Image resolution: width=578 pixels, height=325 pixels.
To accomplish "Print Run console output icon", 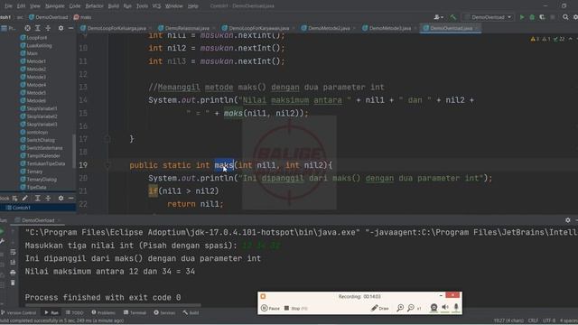I will (x=13, y=273).
